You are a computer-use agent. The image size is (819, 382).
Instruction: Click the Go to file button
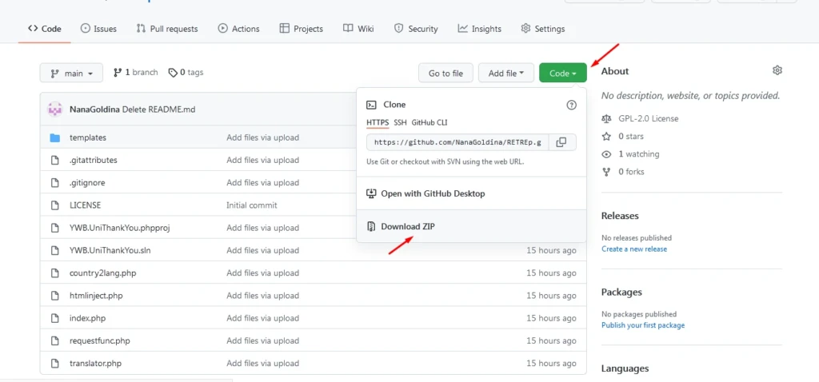pyautogui.click(x=445, y=73)
